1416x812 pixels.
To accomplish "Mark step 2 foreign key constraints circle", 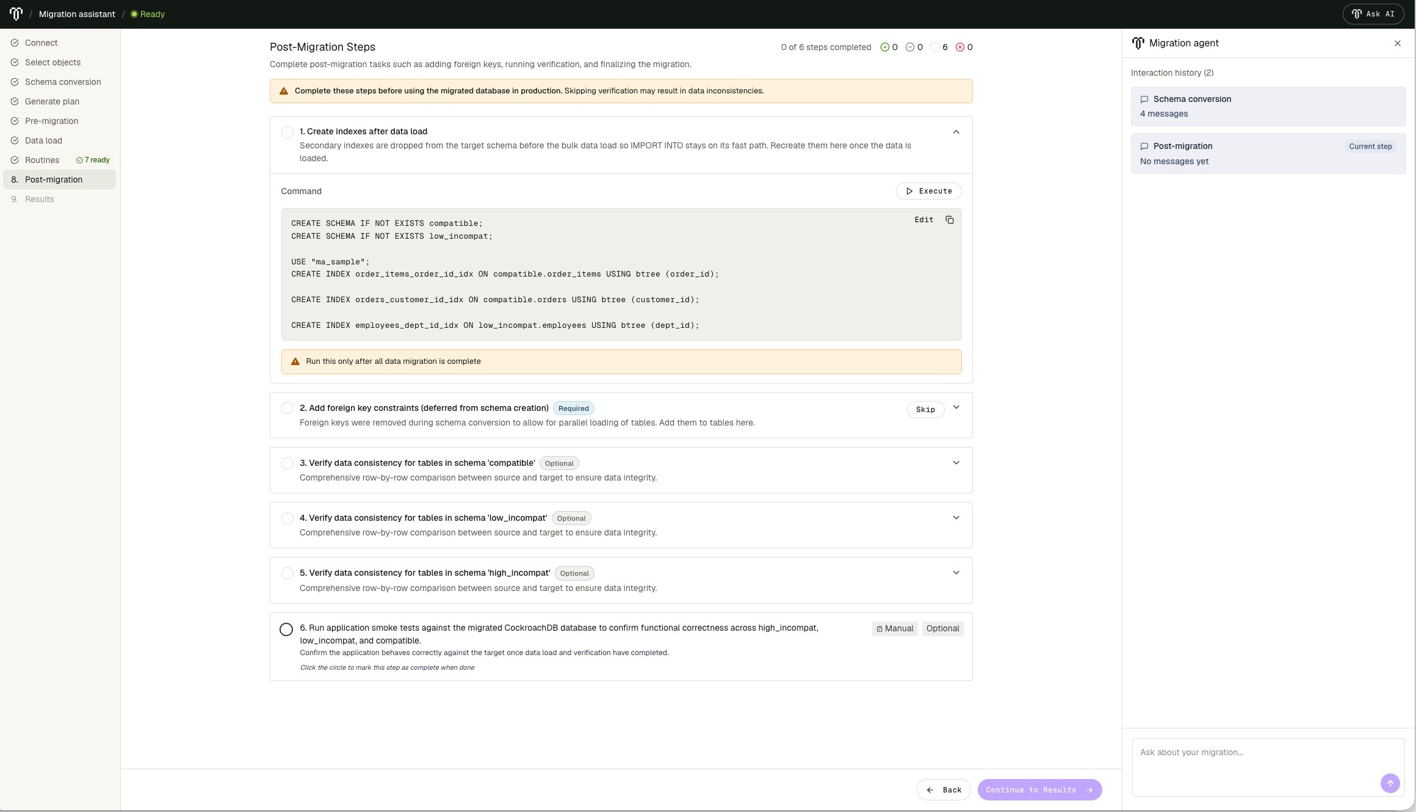I will 287,408.
